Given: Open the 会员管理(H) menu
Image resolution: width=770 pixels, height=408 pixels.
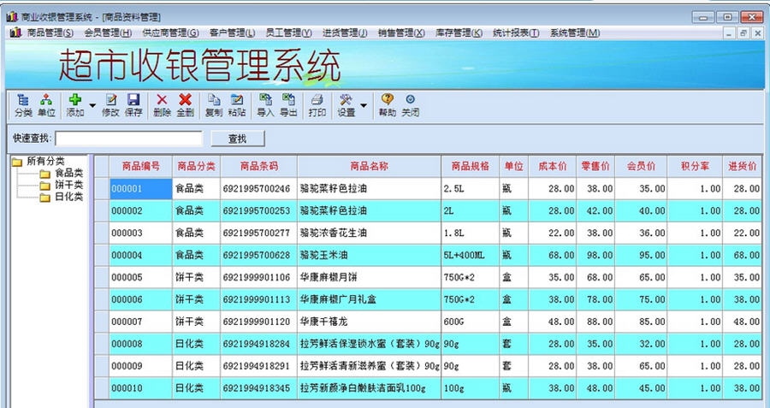Looking at the screenshot, I should click(x=108, y=33).
